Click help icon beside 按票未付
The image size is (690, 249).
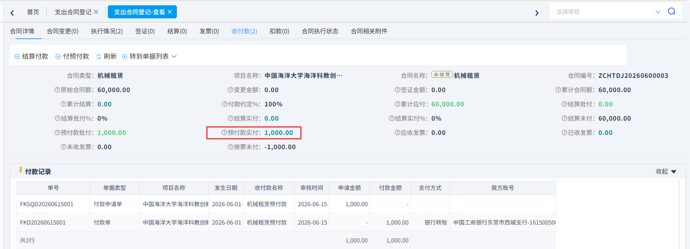pos(231,147)
